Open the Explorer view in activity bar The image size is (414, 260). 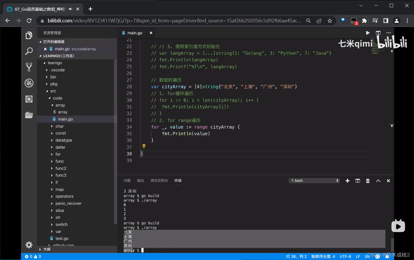pyautogui.click(x=29, y=35)
